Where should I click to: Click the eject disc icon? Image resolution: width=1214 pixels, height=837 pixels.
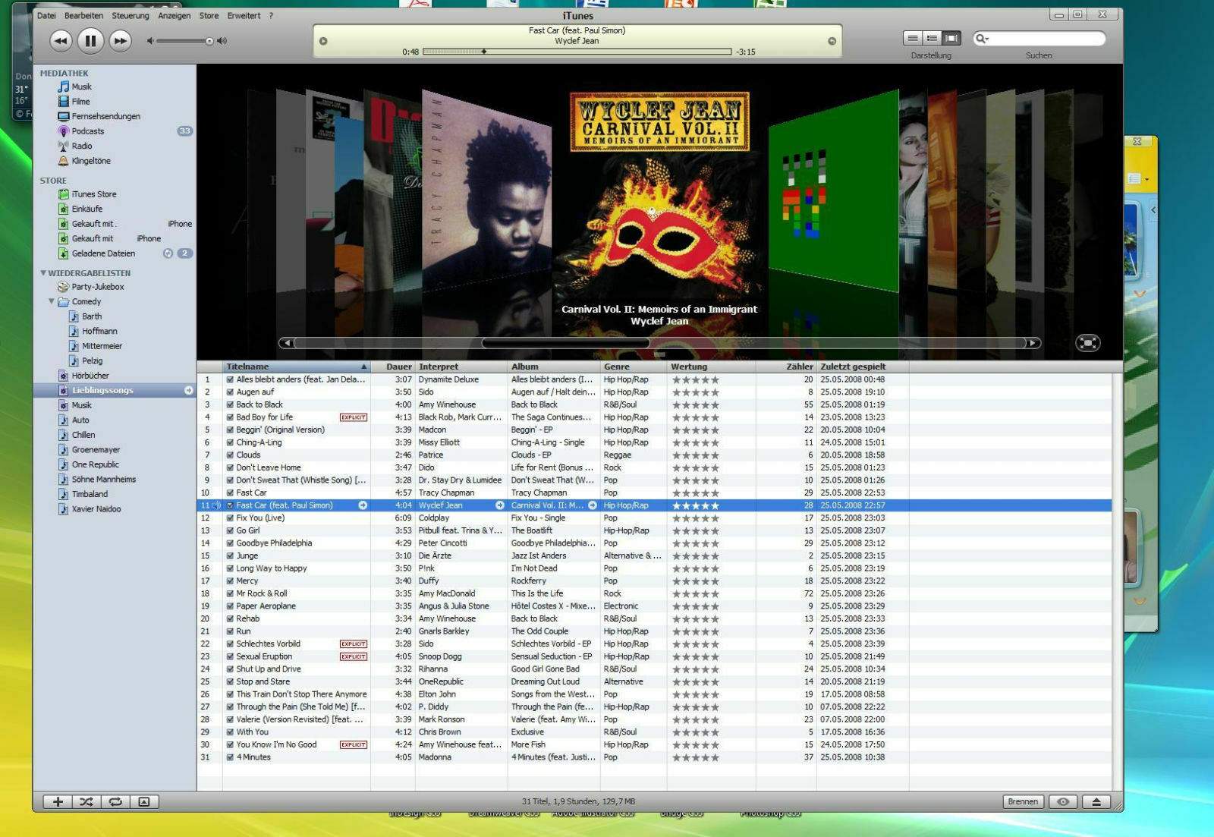click(x=1096, y=801)
